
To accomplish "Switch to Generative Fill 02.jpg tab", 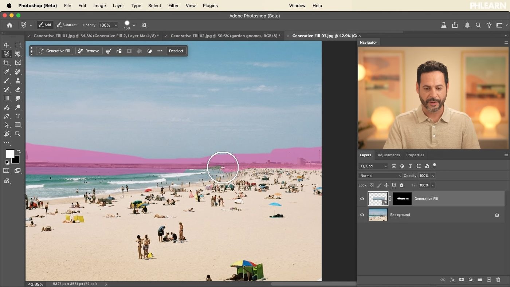I will pyautogui.click(x=225, y=36).
